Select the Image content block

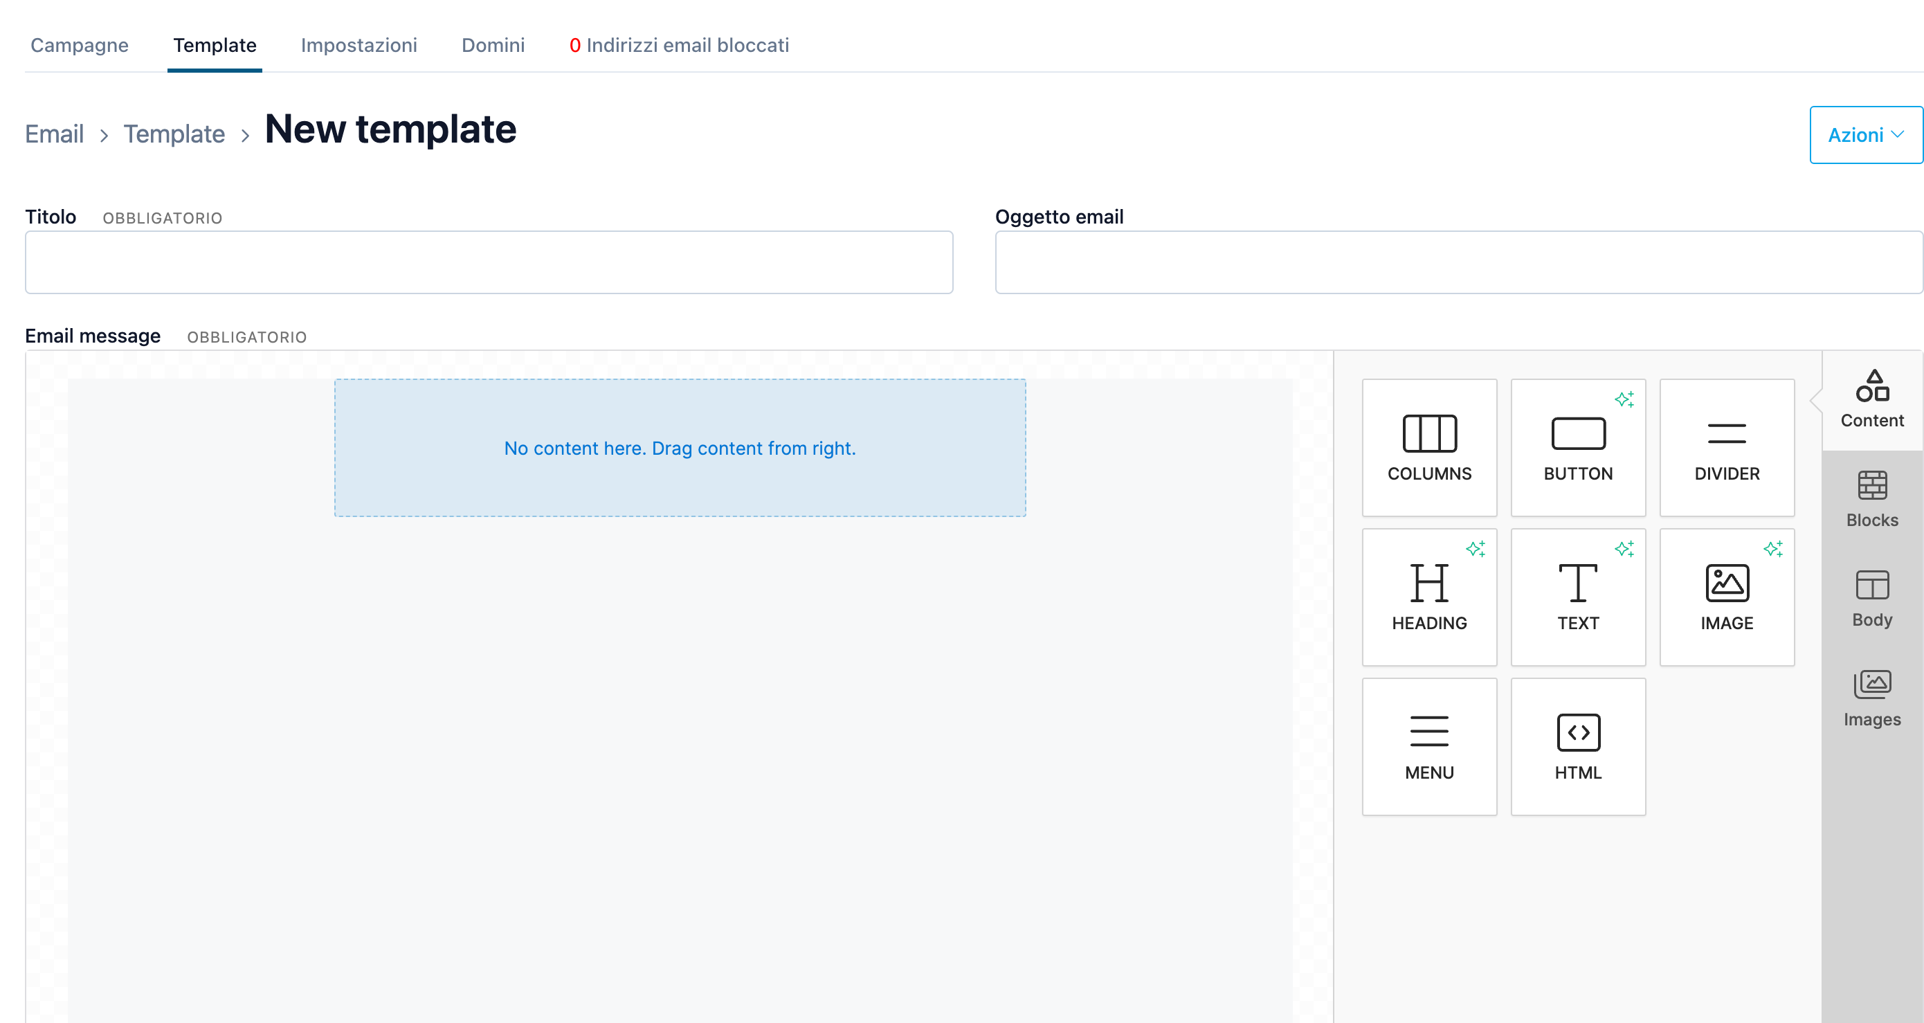point(1726,597)
